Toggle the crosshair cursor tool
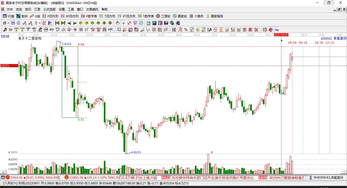The width and height of the screenshot is (347, 188). (123, 23)
